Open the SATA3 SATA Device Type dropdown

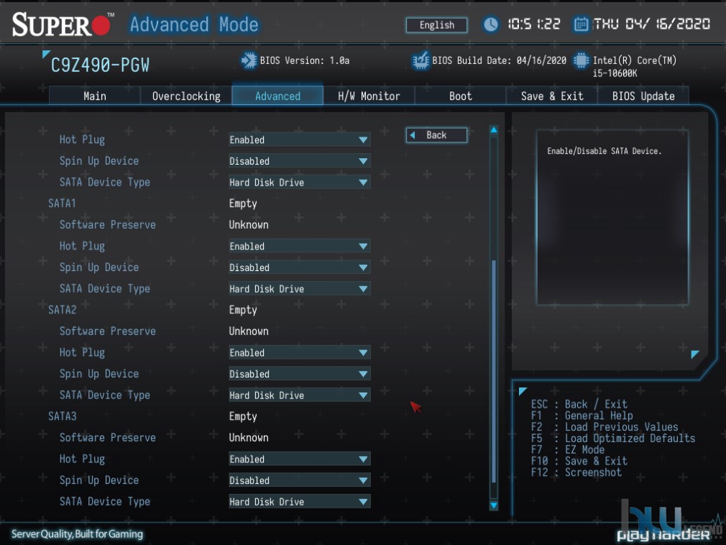[x=300, y=502]
